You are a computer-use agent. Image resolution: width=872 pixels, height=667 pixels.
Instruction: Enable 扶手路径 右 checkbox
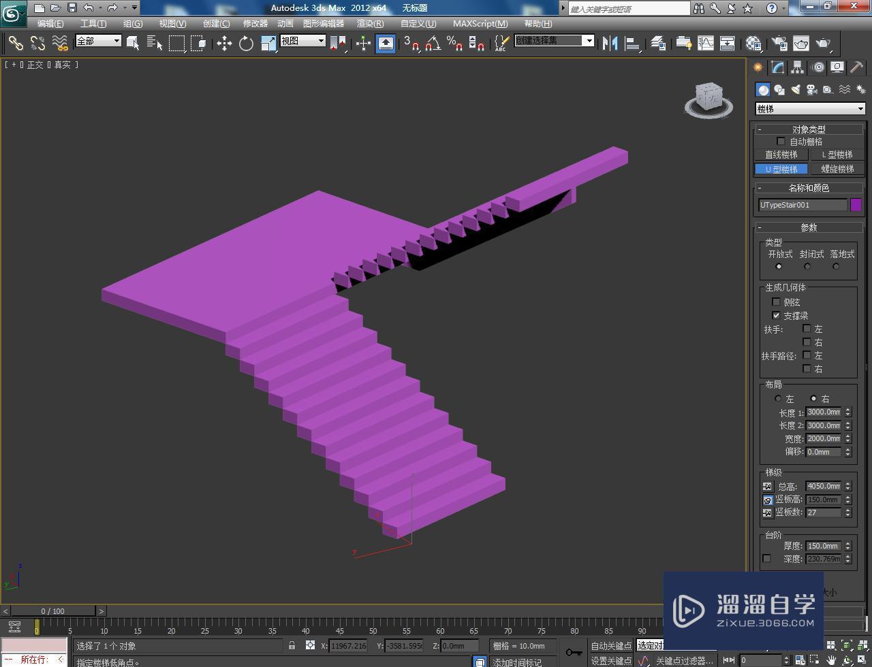pos(807,368)
